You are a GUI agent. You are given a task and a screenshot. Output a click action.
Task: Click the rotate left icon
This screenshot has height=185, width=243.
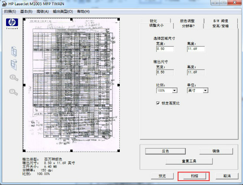(14, 51)
